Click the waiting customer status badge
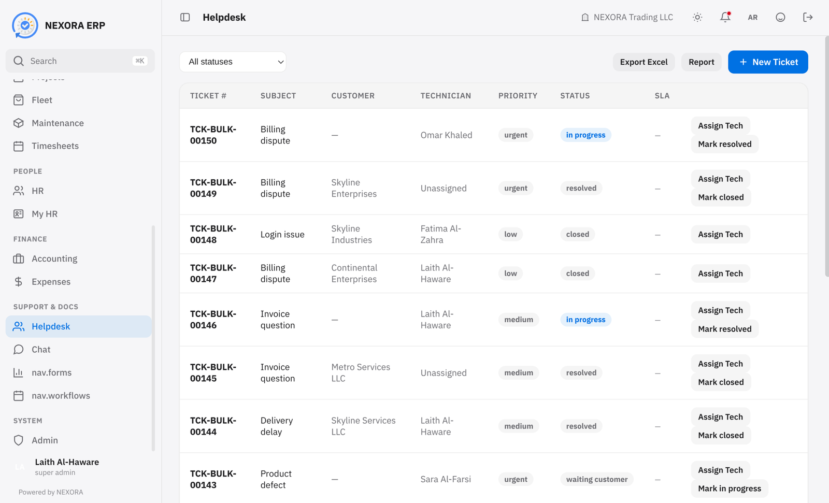This screenshot has width=829, height=503. click(x=596, y=480)
